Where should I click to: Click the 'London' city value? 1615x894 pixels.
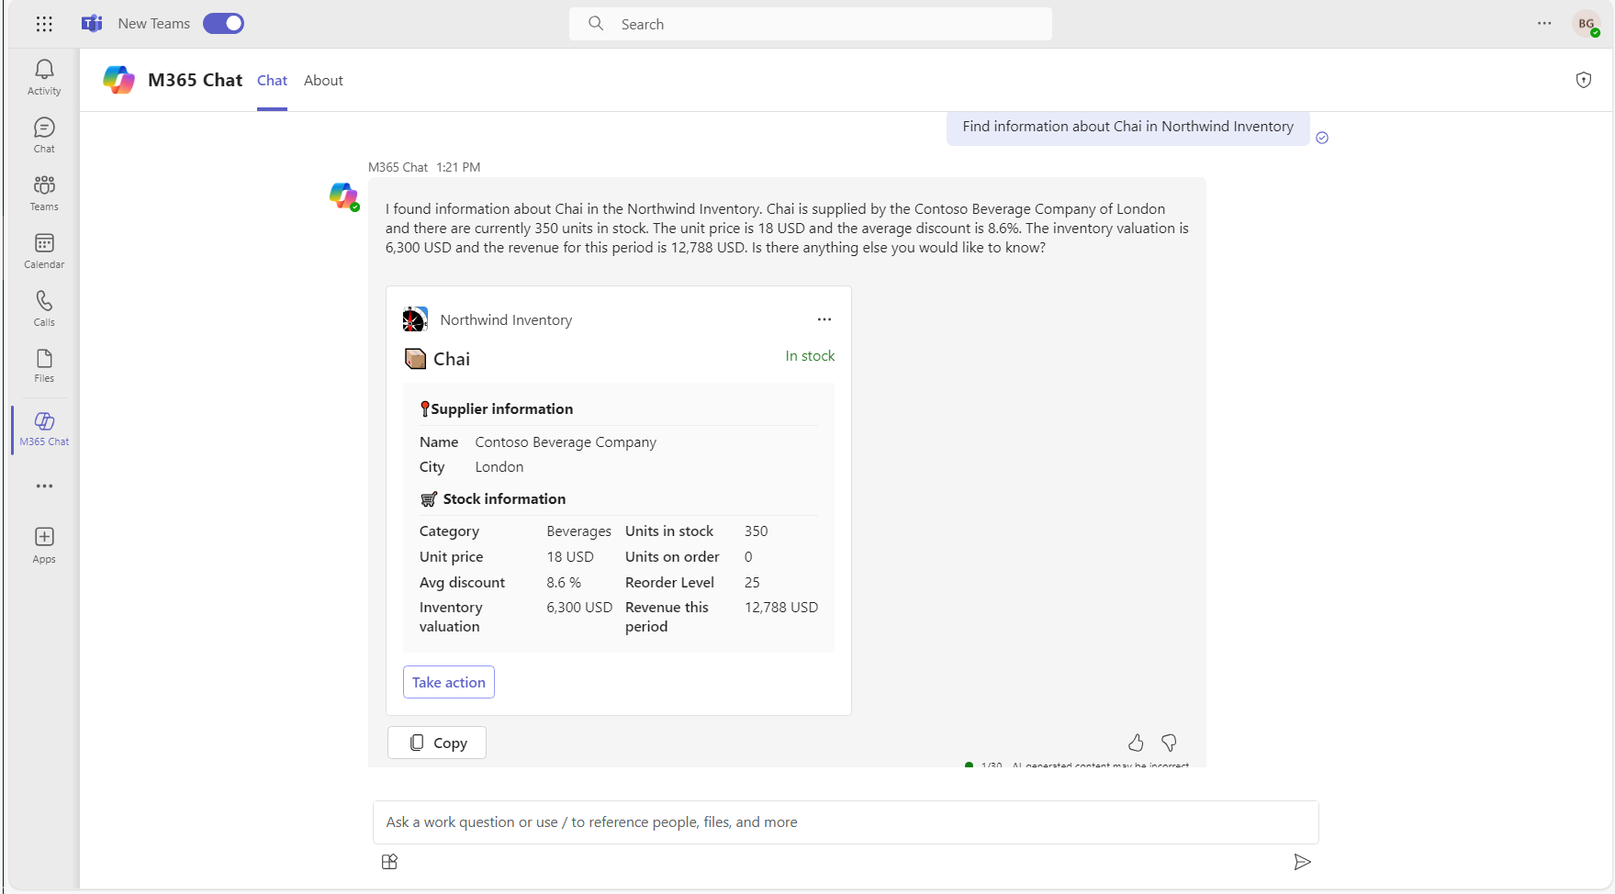point(499,467)
